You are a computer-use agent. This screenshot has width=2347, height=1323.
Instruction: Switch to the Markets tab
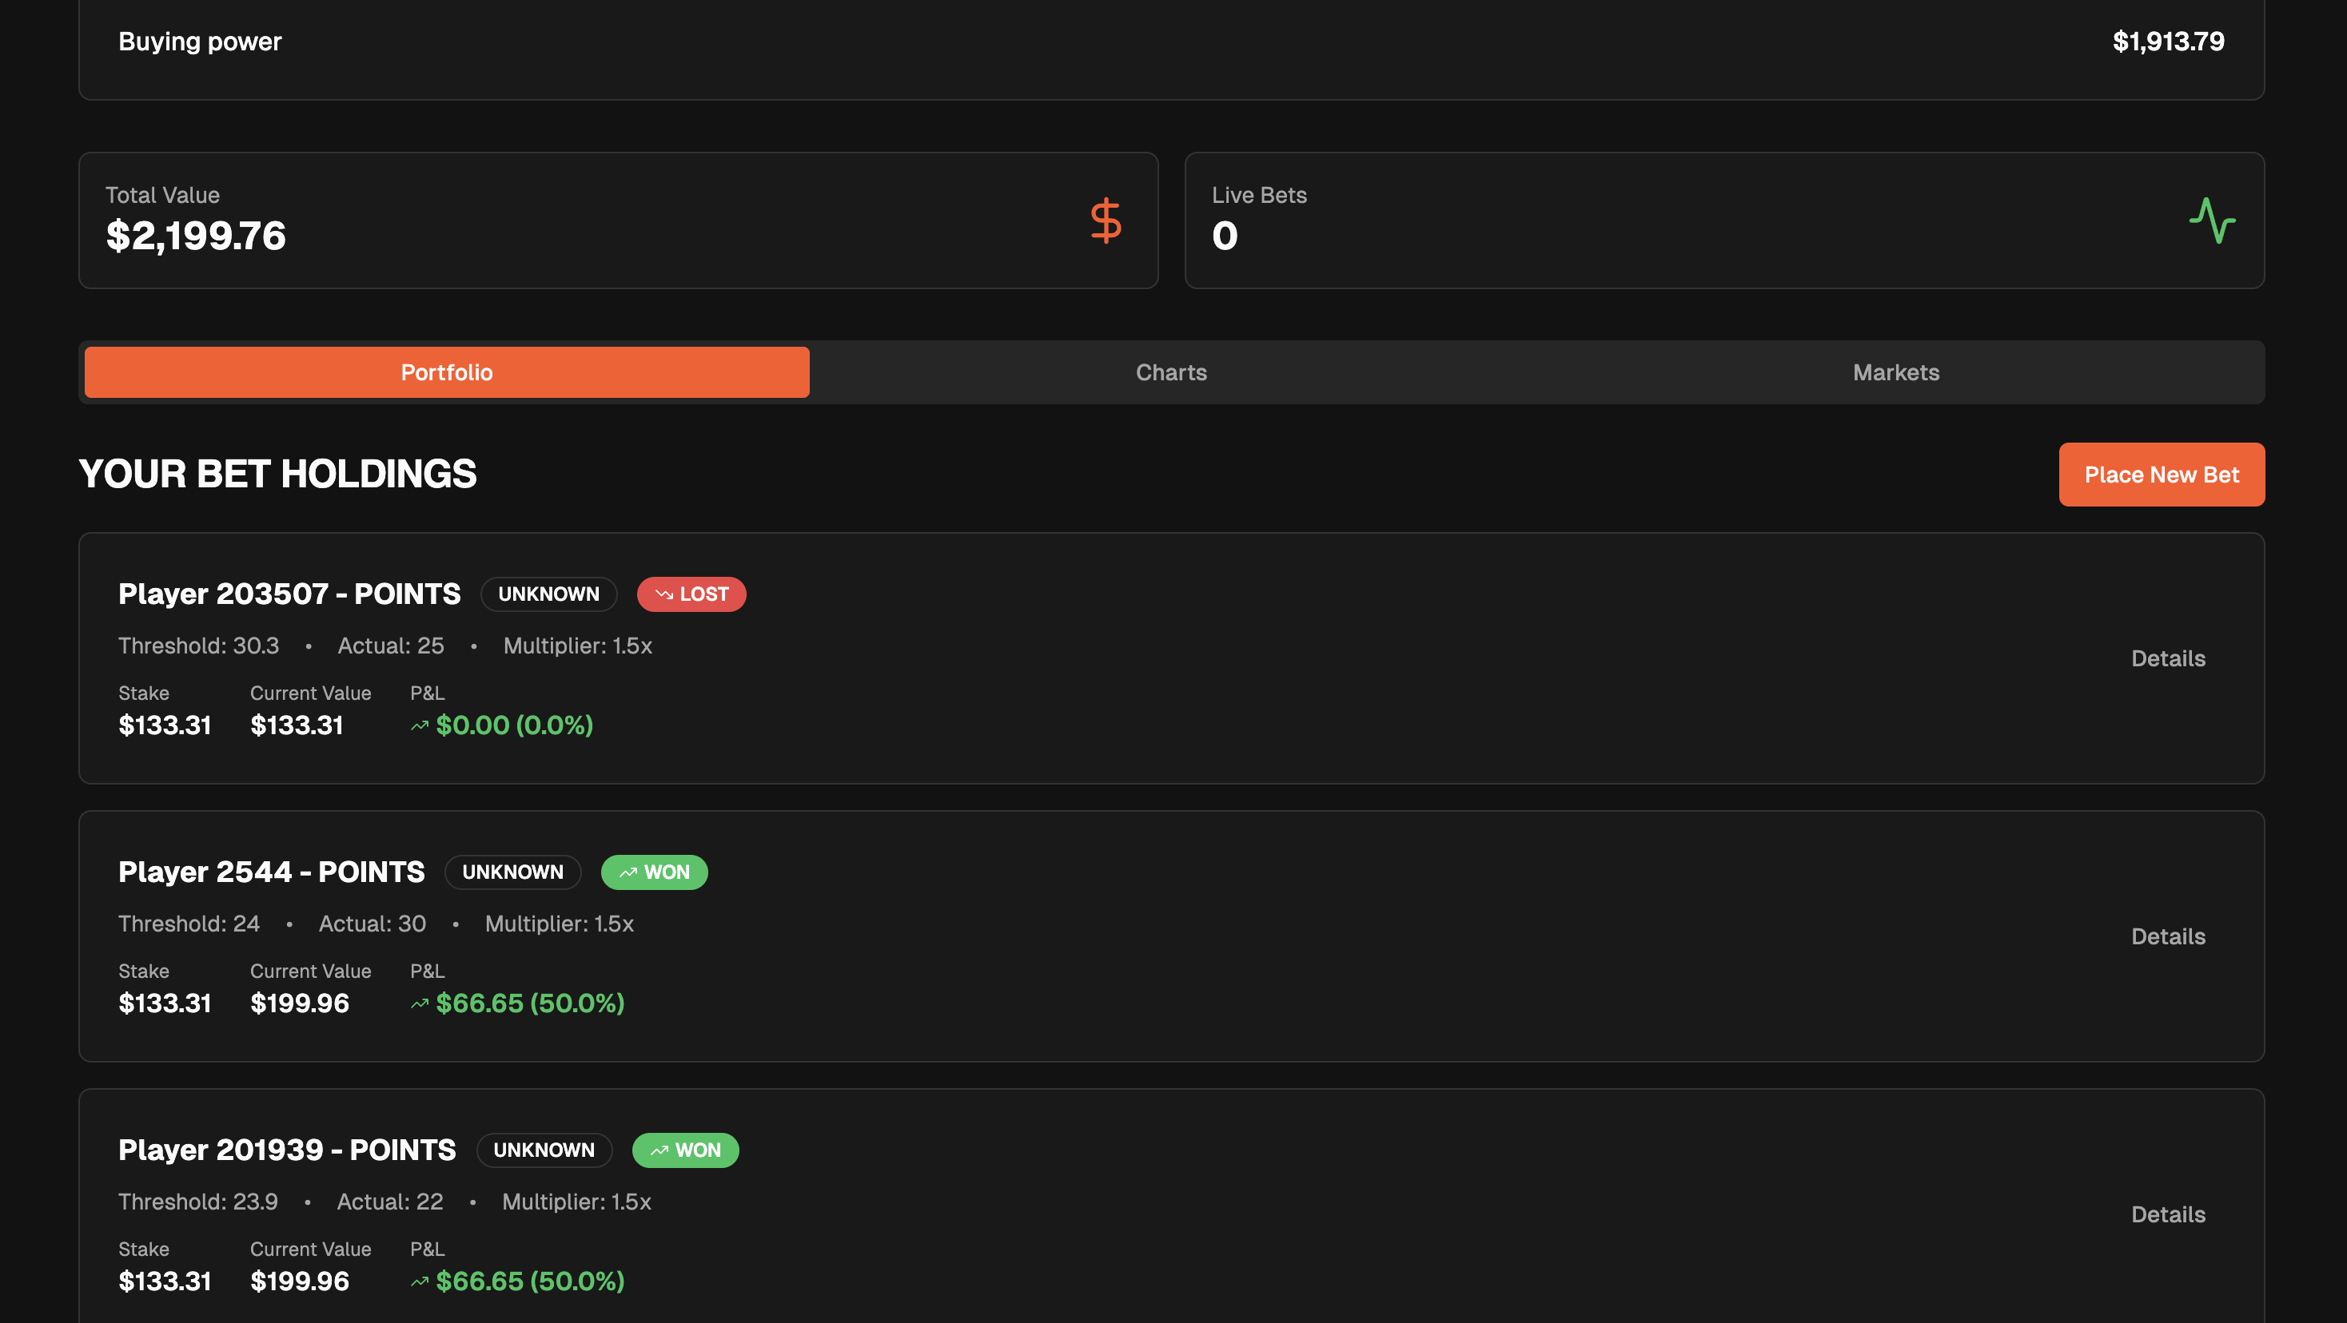coord(1895,372)
